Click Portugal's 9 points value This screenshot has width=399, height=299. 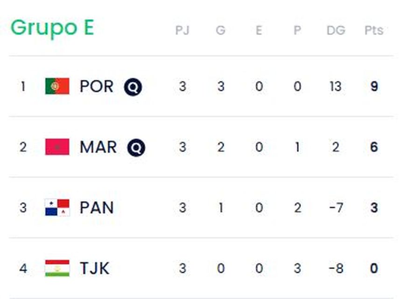(x=374, y=86)
